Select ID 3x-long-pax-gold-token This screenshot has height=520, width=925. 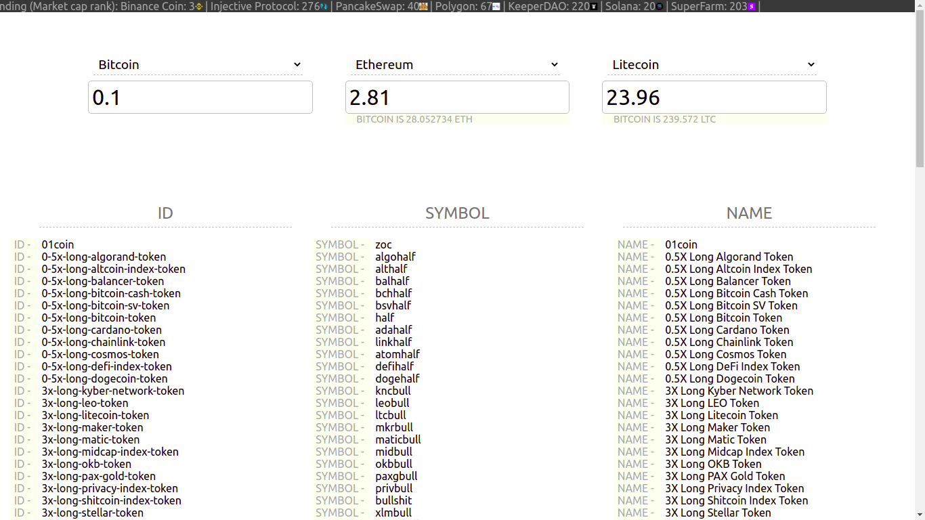(99, 477)
